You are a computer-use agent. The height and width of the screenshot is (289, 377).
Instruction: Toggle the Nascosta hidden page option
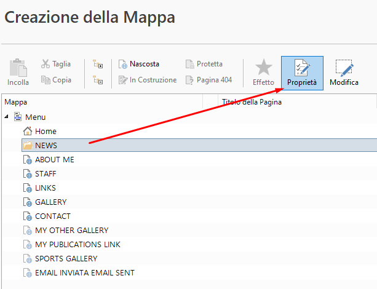[x=139, y=64]
